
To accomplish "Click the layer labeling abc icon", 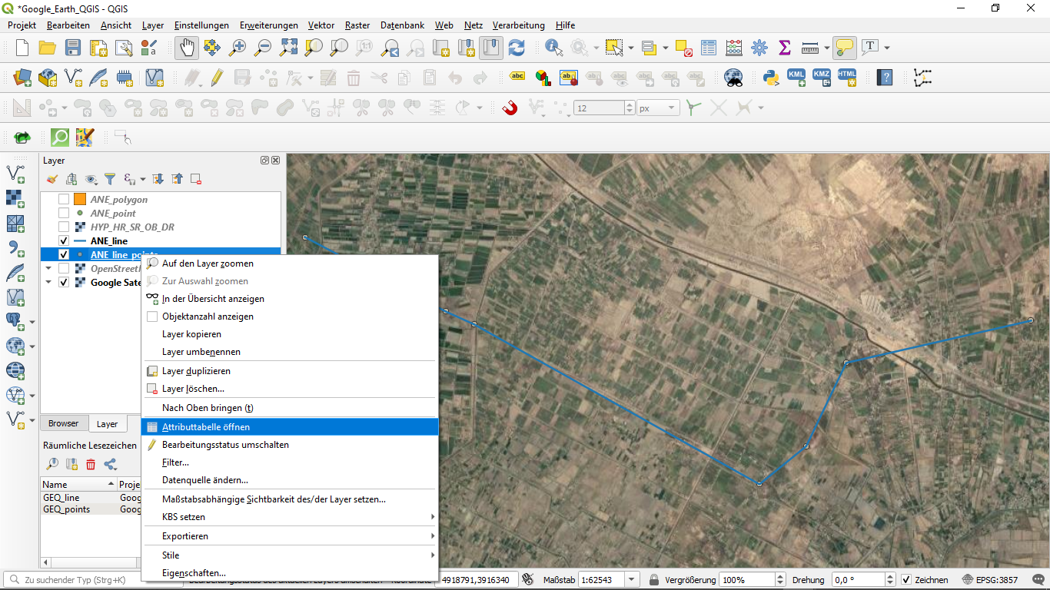I will [517, 78].
